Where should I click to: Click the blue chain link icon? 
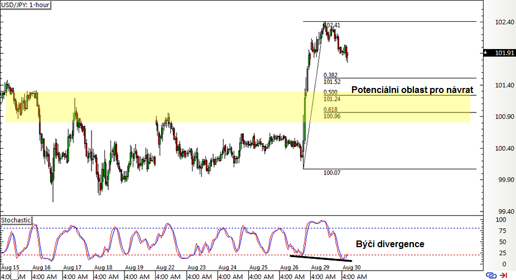click(x=491, y=275)
